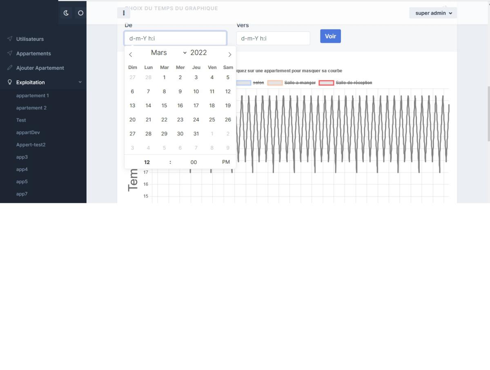The image size is (490, 370).
Task: Focus the Vers date input field
Action: click(x=273, y=38)
